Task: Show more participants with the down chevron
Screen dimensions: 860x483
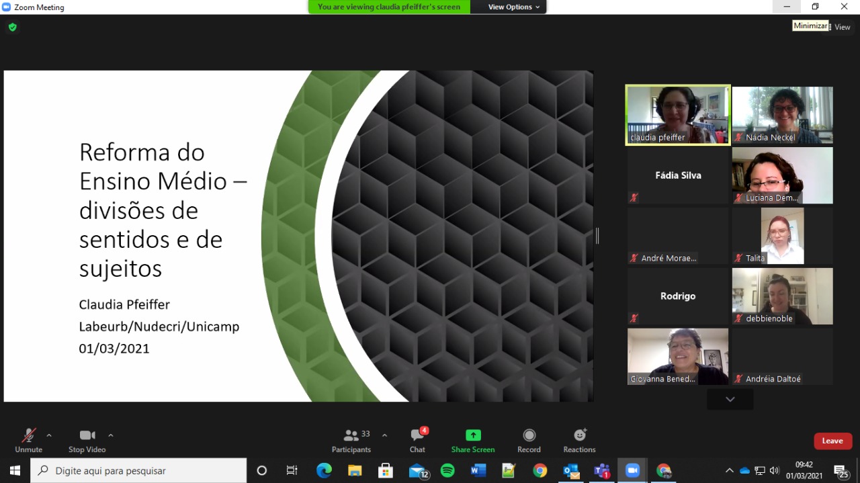Action: (x=730, y=399)
